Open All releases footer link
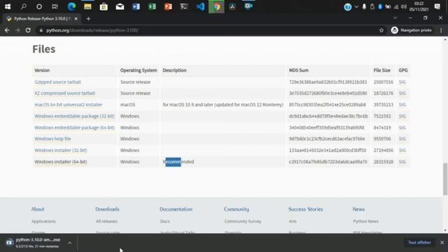Image resolution: width=448 pixels, height=252 pixels. coord(106,221)
